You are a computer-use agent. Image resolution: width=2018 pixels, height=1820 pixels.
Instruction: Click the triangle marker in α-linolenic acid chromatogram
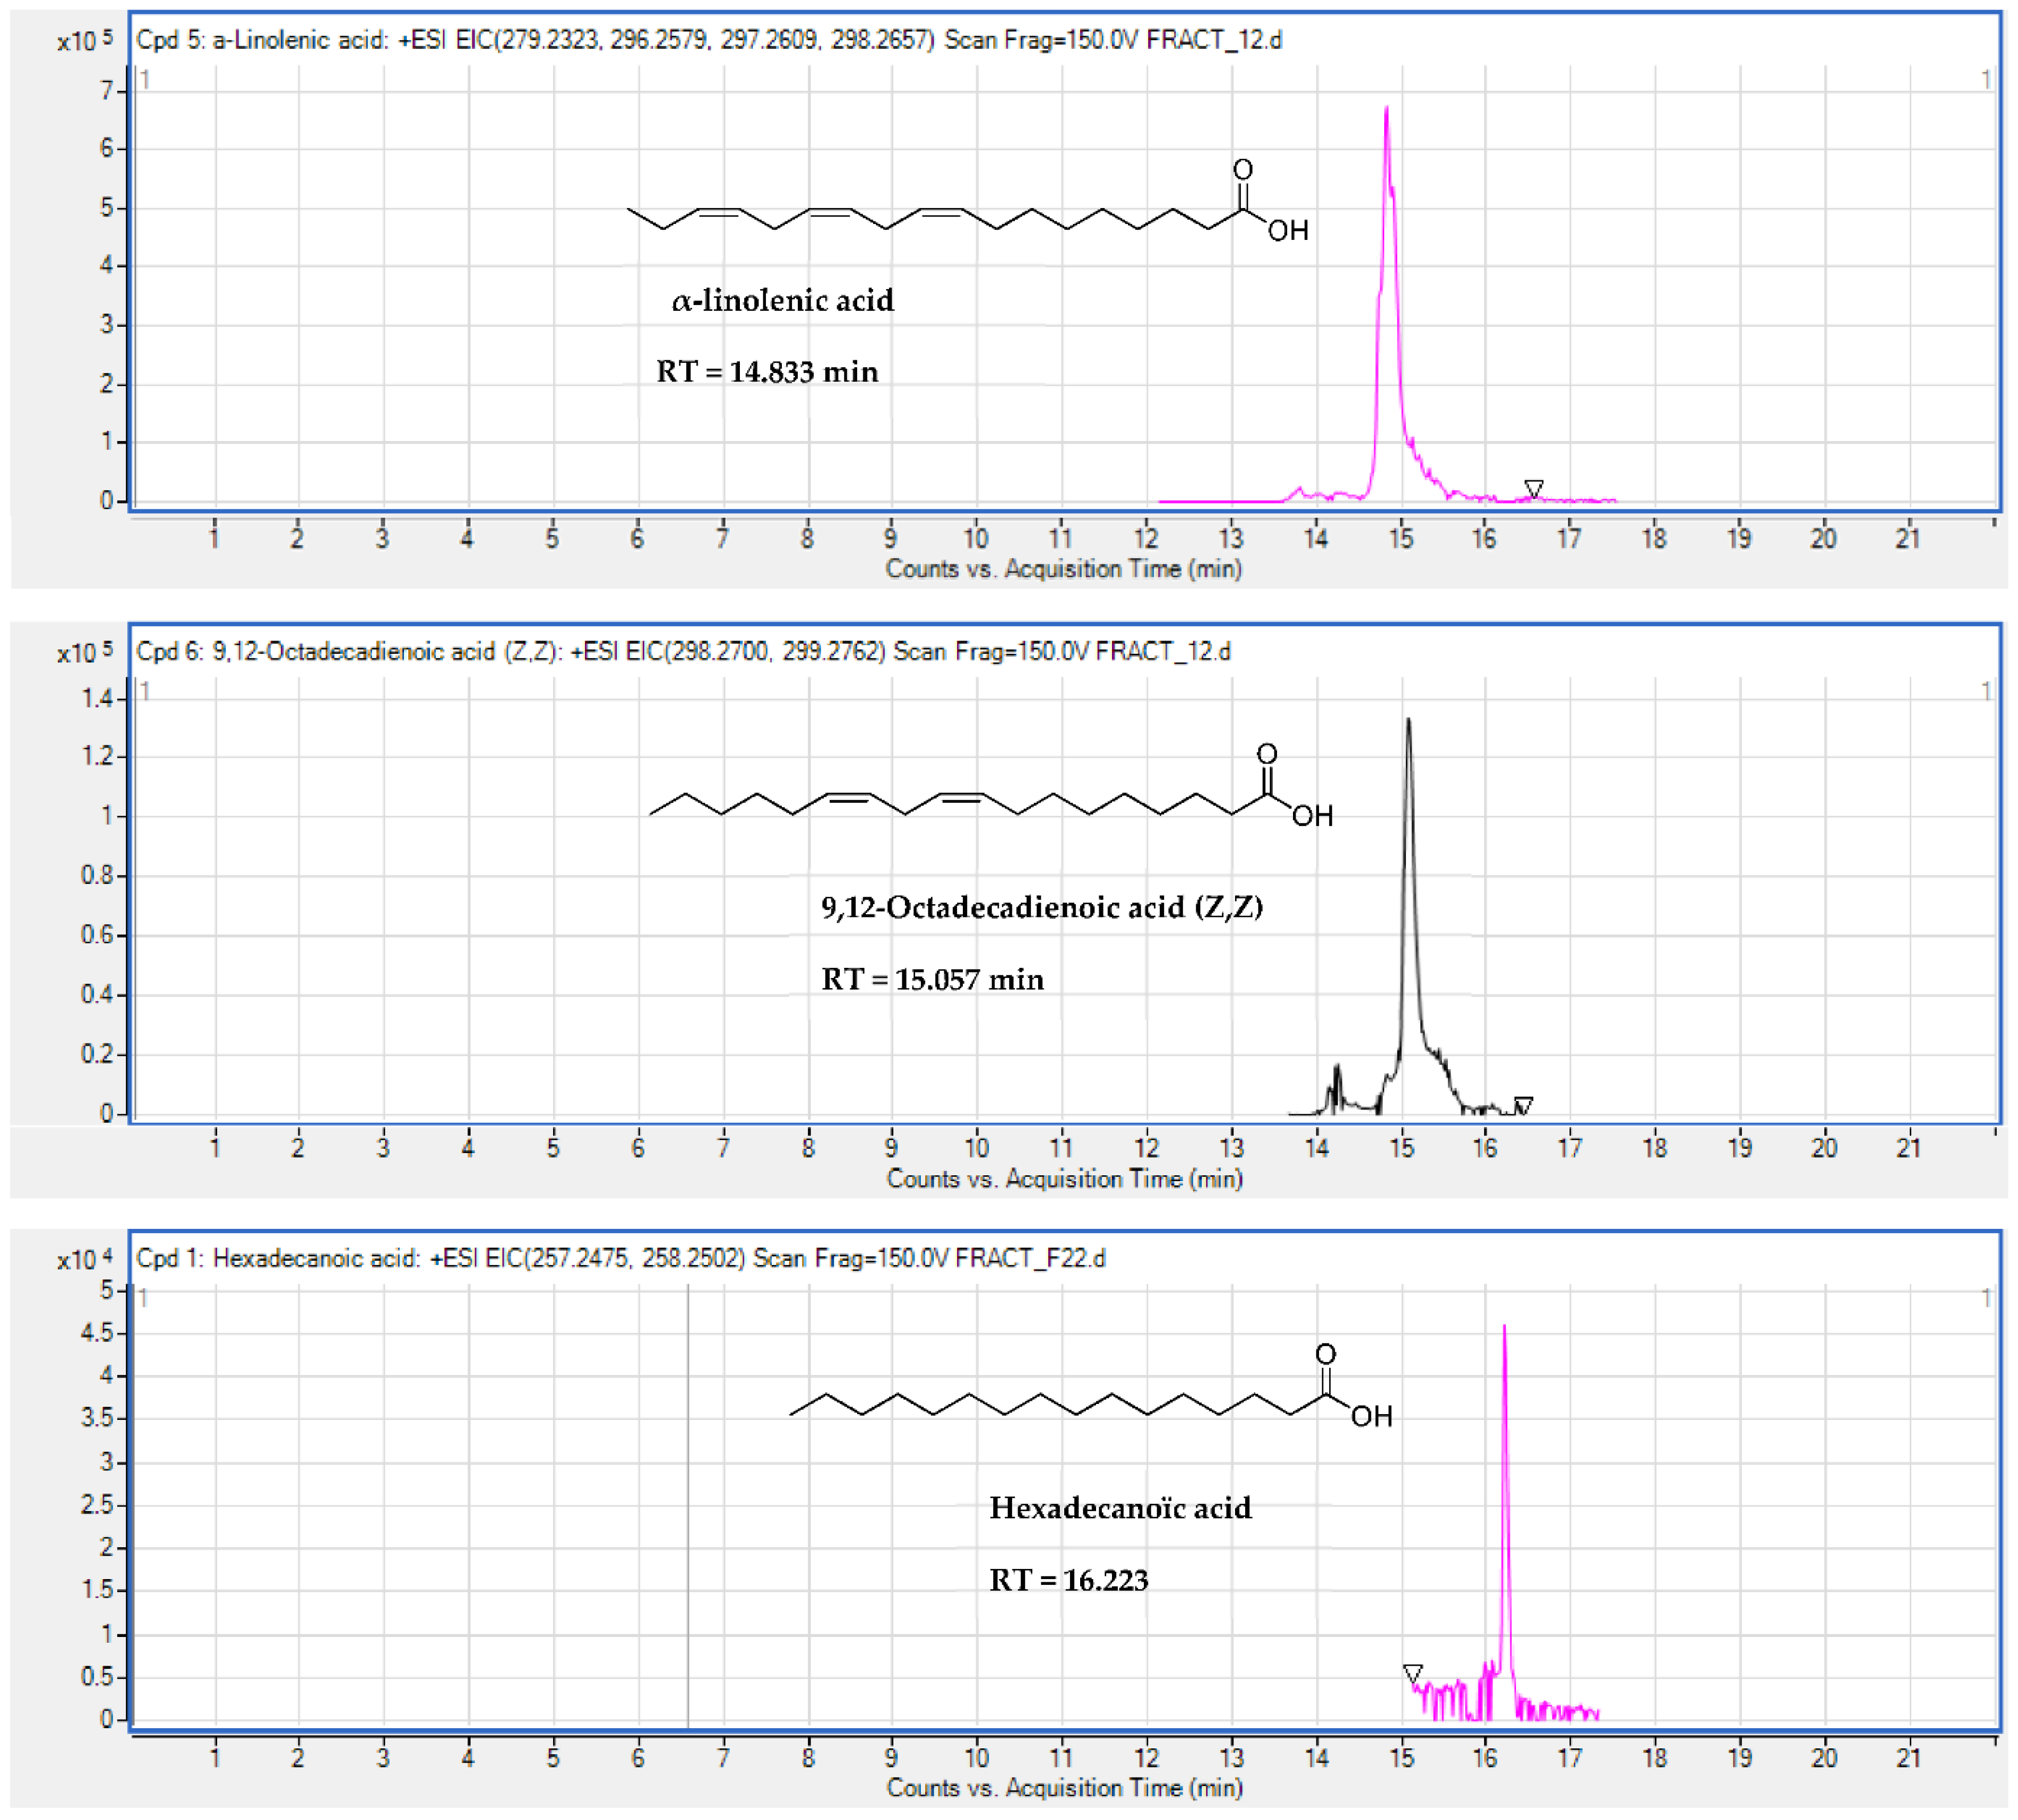[1533, 488]
